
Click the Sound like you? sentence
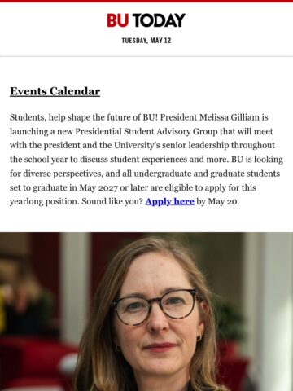pos(112,201)
